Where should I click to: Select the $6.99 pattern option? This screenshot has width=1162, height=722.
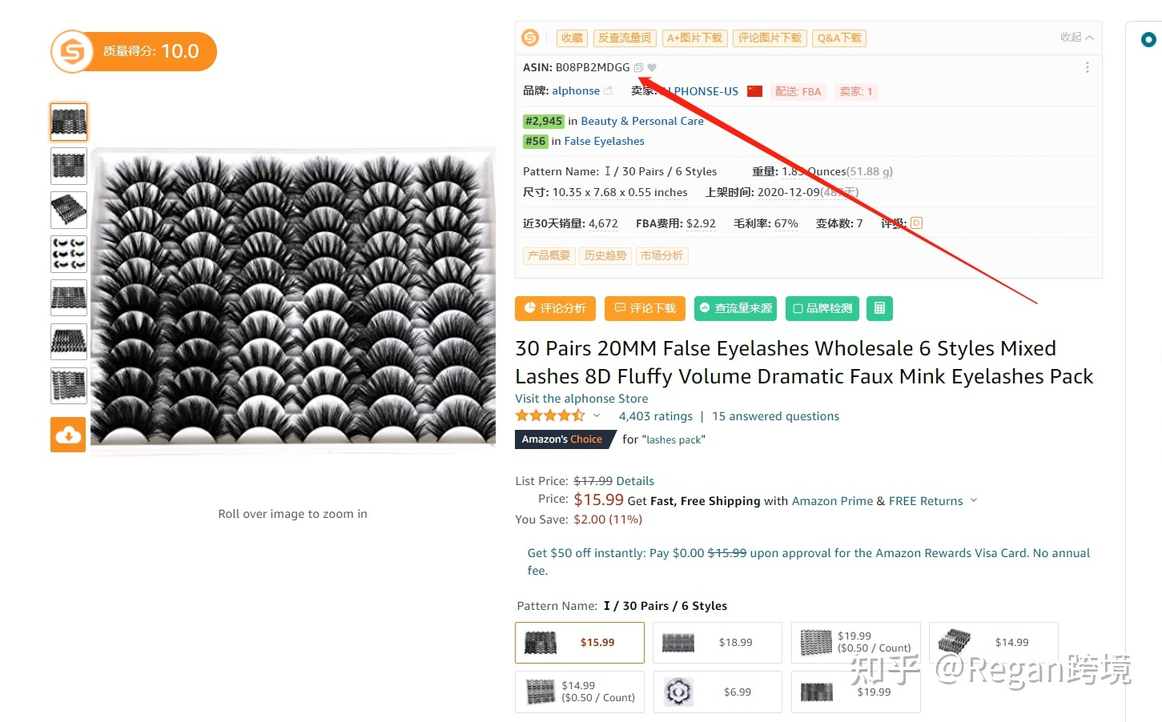718,692
